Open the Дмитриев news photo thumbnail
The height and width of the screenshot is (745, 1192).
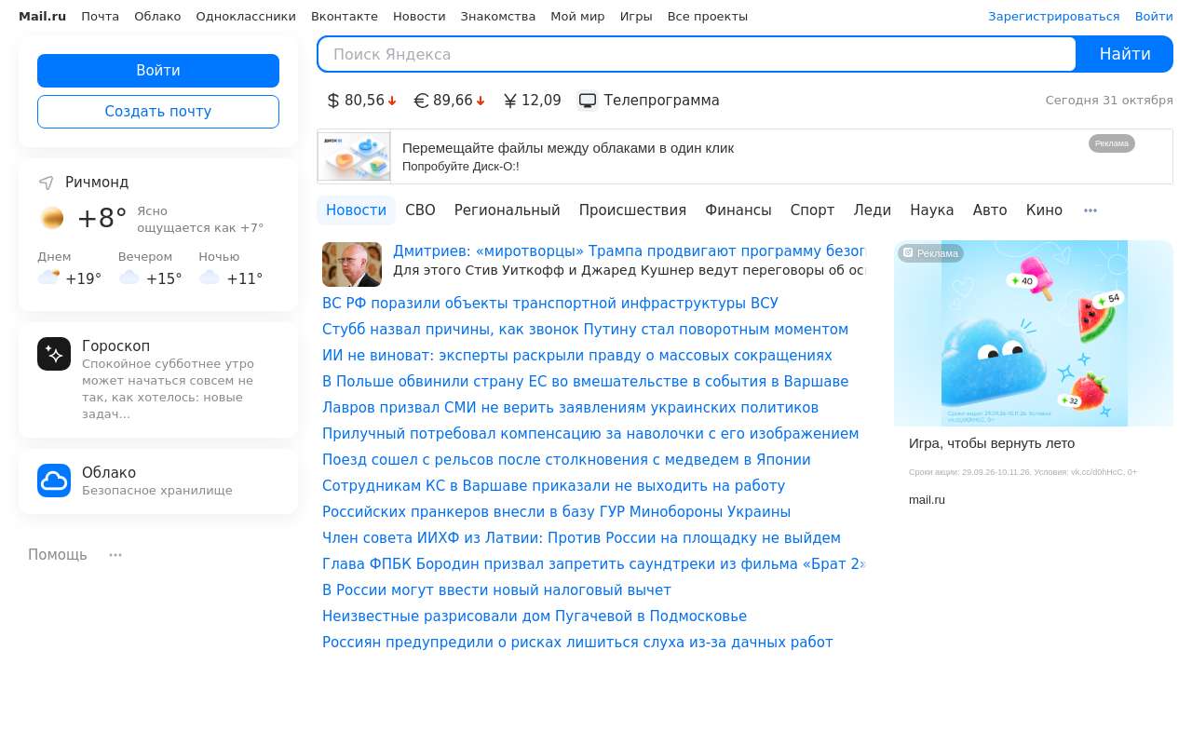pos(352,264)
